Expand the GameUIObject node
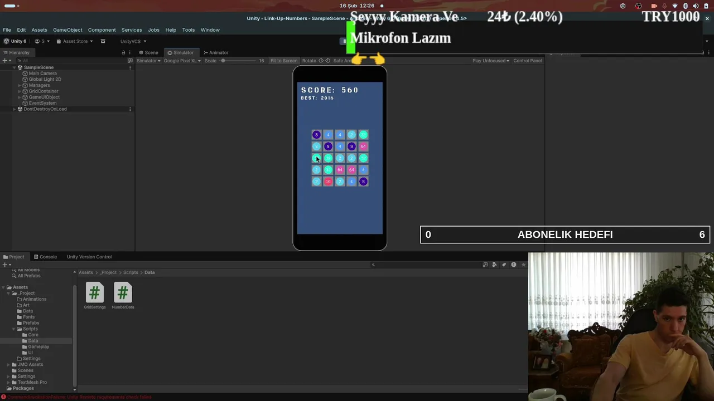Screen dimensions: 714x401 pos(20,97)
